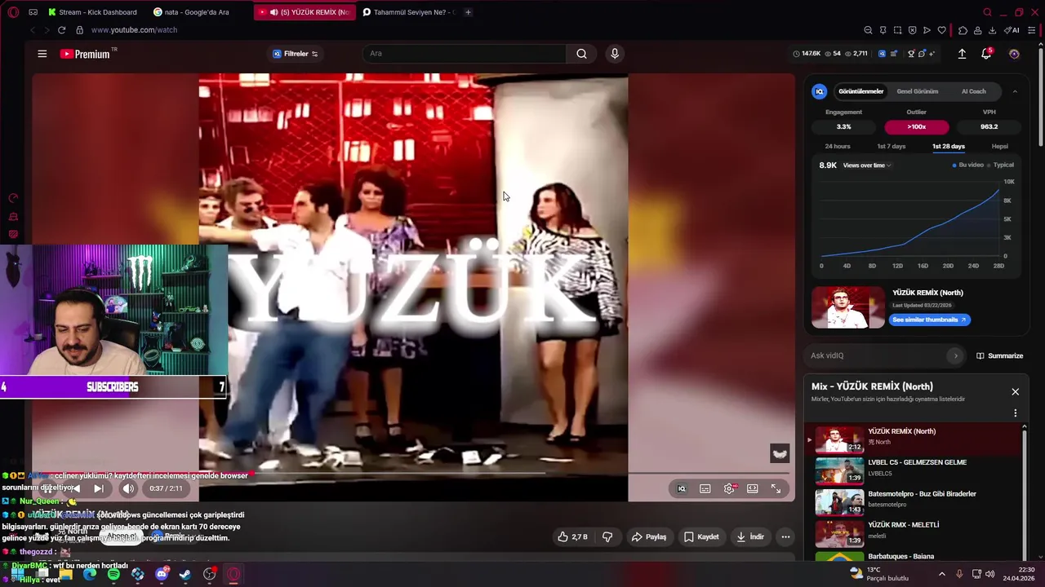Enter fullscreen on the video player

pyautogui.click(x=776, y=488)
